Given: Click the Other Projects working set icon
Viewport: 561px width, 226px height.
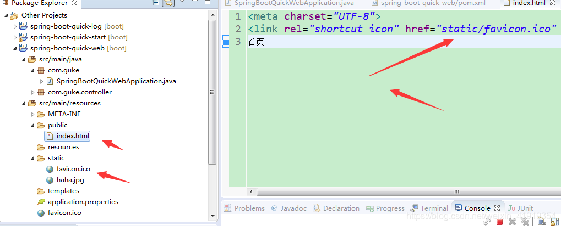Looking at the screenshot, I should click(x=14, y=15).
